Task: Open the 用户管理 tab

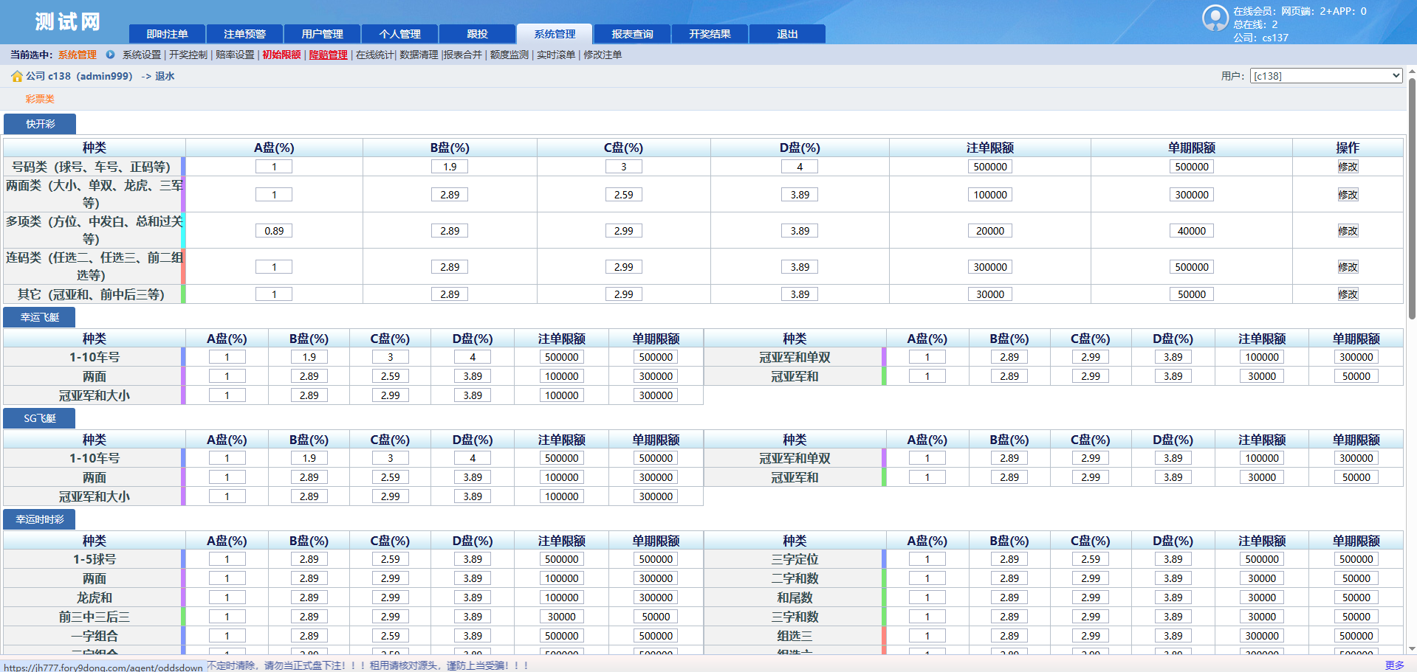Action: point(322,34)
